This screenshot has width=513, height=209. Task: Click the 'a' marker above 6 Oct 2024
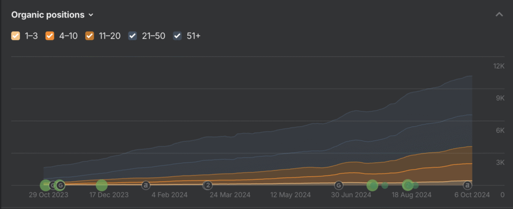point(468,185)
